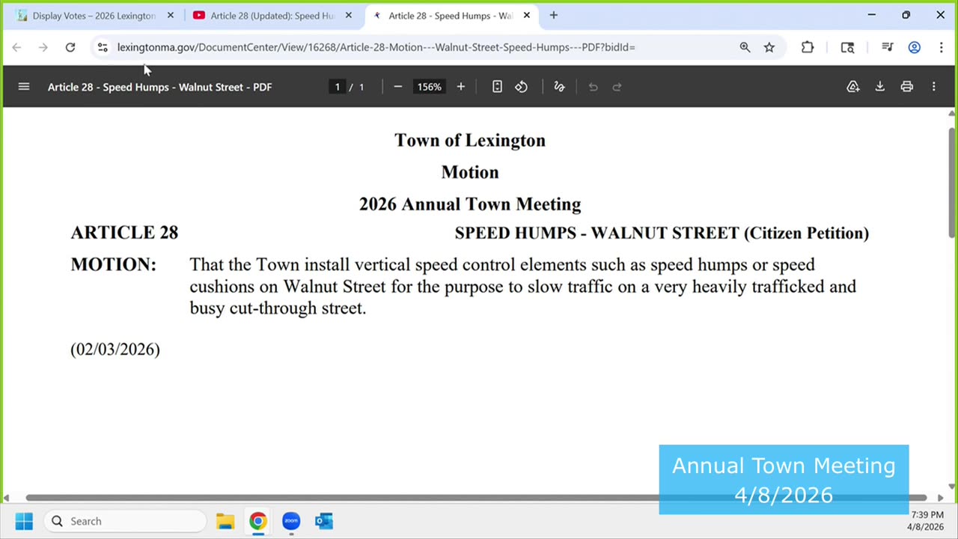
Task: Click the redo annotation arrow
Action: pos(617,87)
